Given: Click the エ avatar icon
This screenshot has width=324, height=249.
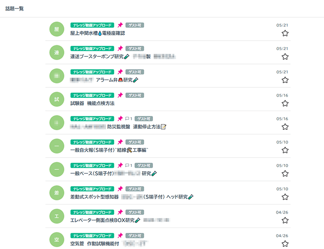Looking at the screenshot, I should pyautogui.click(x=57, y=216).
